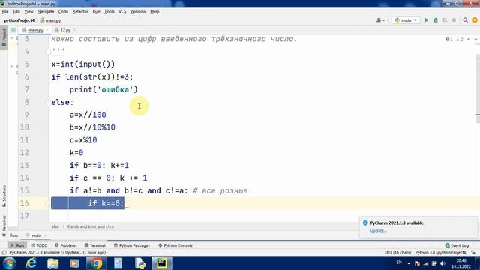This screenshot has height=270, width=480.
Task: Close the 12.py editor tab
Action: pyautogui.click(x=74, y=30)
